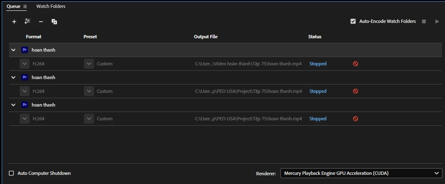The image size is (445, 184).
Task: Switch to the Watch Folders tab
Action: 51,6
